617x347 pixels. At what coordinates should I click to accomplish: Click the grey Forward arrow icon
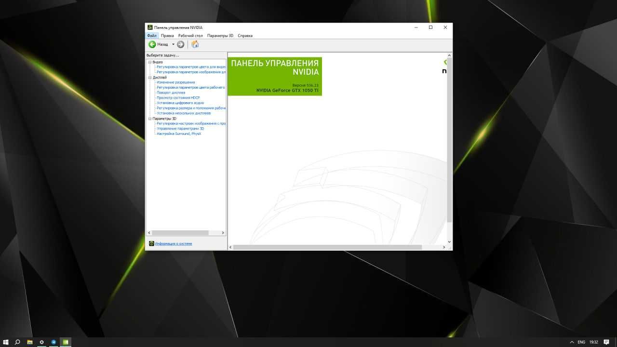click(x=181, y=44)
